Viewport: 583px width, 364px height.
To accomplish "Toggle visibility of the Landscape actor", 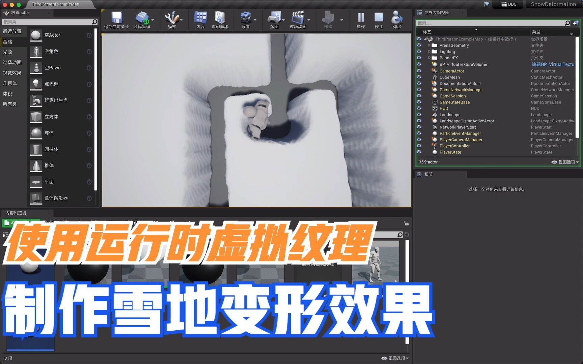I will [x=419, y=115].
